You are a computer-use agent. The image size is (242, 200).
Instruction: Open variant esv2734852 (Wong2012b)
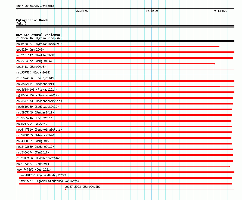coord(34,61)
